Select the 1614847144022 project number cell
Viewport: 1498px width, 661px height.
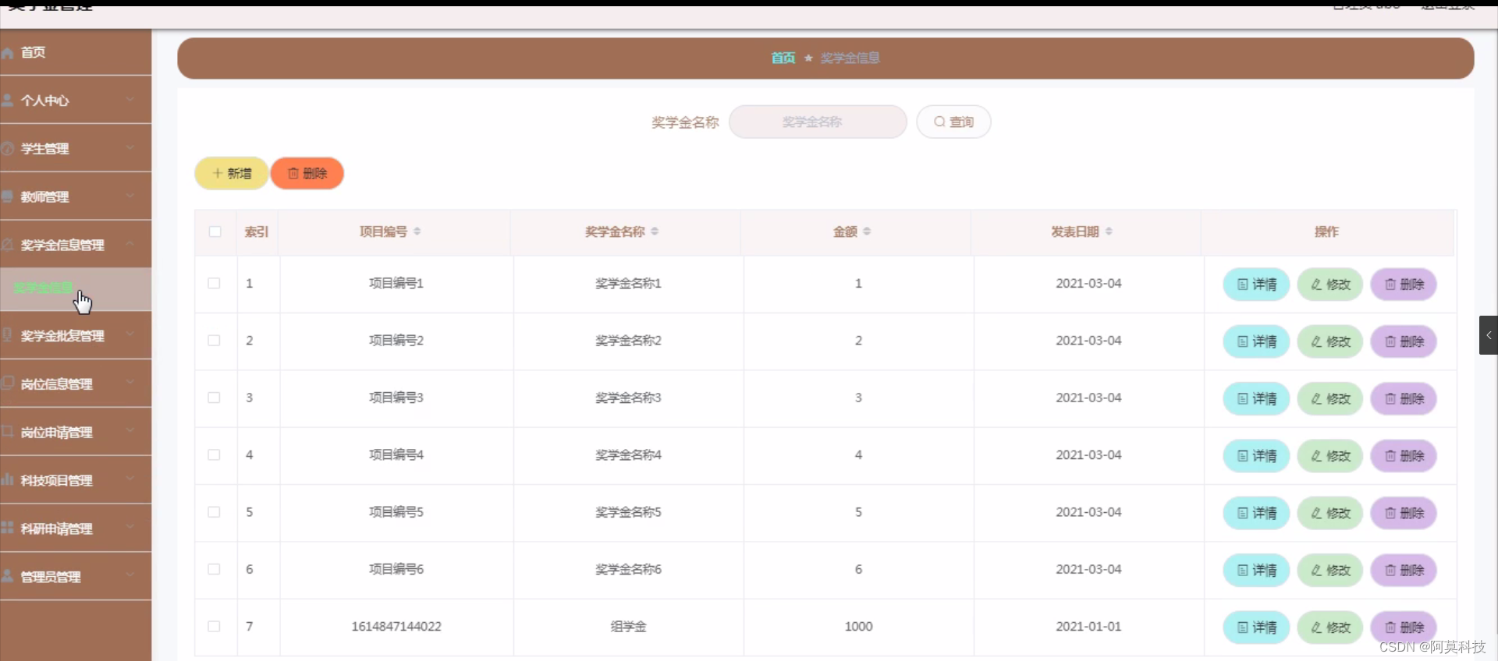tap(396, 627)
